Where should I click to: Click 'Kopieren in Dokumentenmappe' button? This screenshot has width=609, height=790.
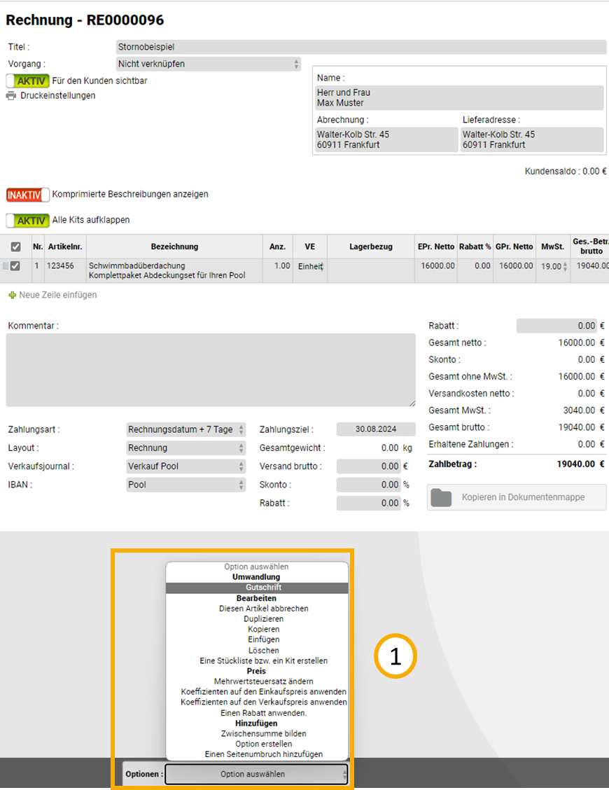click(517, 497)
